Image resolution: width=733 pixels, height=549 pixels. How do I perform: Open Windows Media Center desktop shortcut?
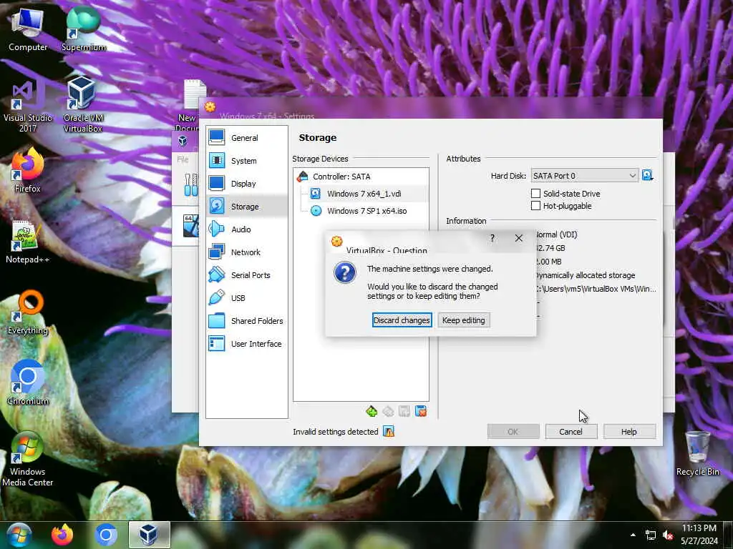click(28, 460)
